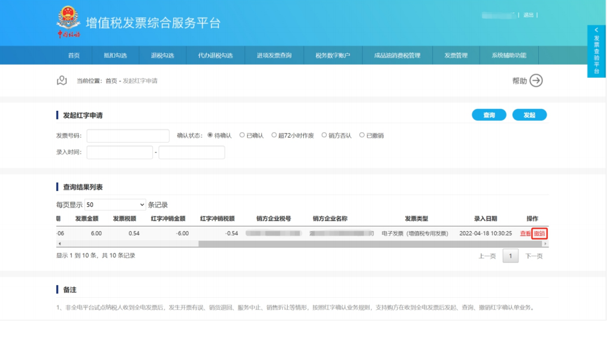This screenshot has width=609, height=348.
Task: Select the 待确认 status radio button
Action: pyautogui.click(x=210, y=135)
